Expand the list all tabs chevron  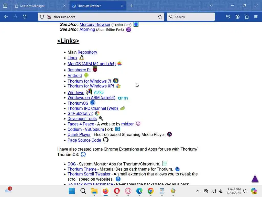211,6
